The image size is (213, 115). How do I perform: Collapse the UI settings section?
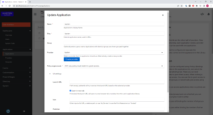coord(50,74)
